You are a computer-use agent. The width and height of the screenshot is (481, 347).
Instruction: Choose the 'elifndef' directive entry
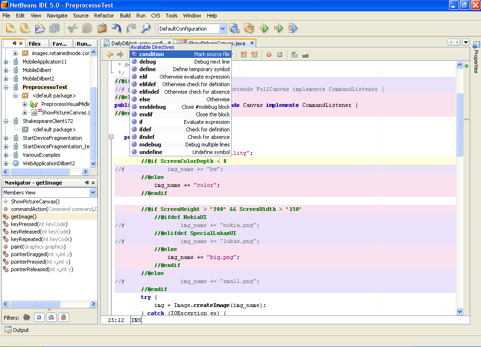tap(181, 91)
